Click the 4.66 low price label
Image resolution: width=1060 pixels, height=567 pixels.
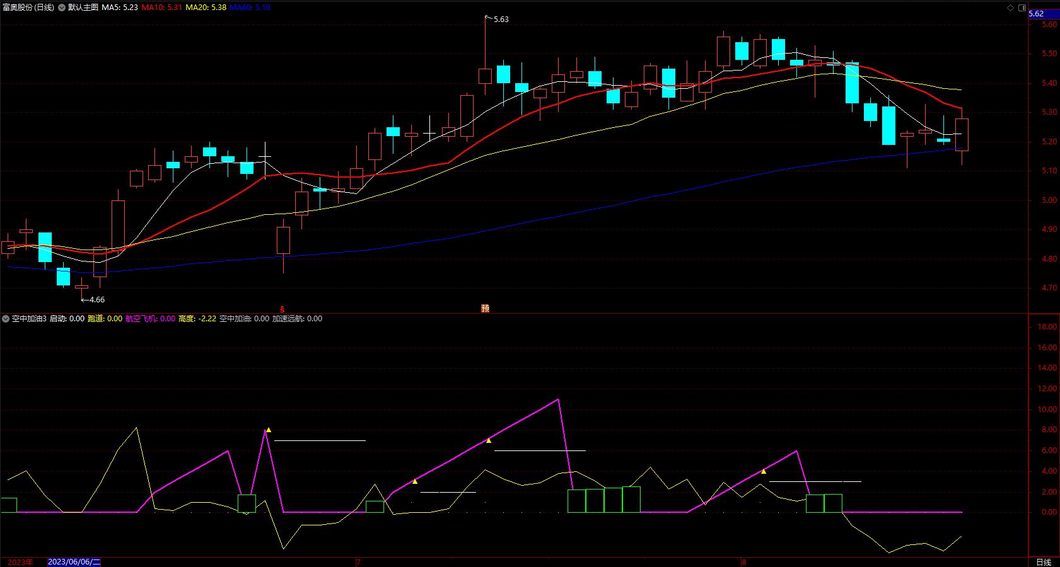(x=97, y=300)
